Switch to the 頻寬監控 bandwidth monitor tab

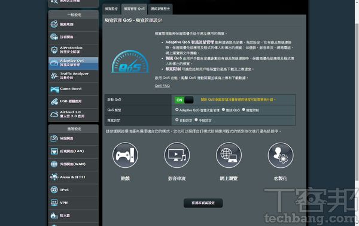(x=111, y=9)
